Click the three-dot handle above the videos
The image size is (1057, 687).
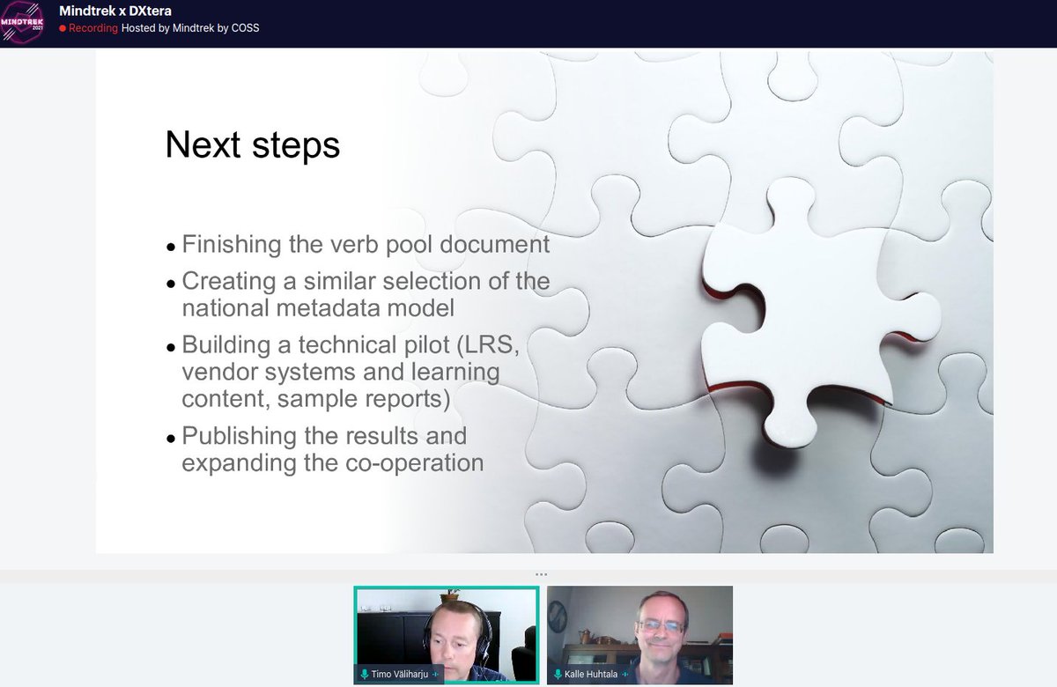(541, 574)
